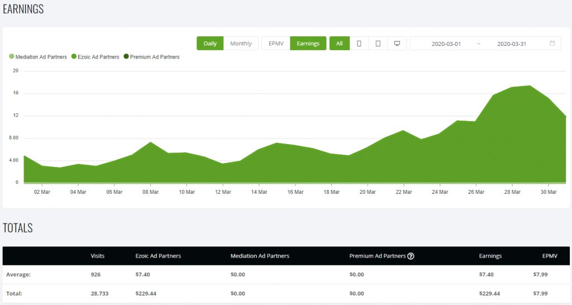Click the Visits column header
Screen dimensions: 572x305
97,256
